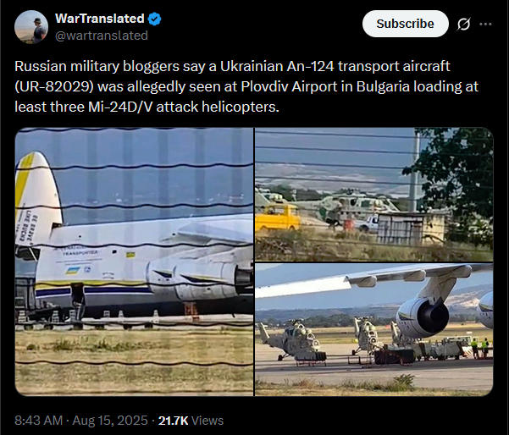The width and height of the screenshot is (509, 435).
Task: Open the An-124 fuselage photo on left
Action: (x=134, y=262)
